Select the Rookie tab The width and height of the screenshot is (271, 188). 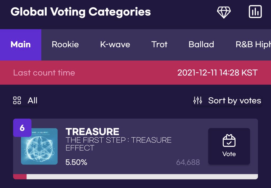coord(65,44)
